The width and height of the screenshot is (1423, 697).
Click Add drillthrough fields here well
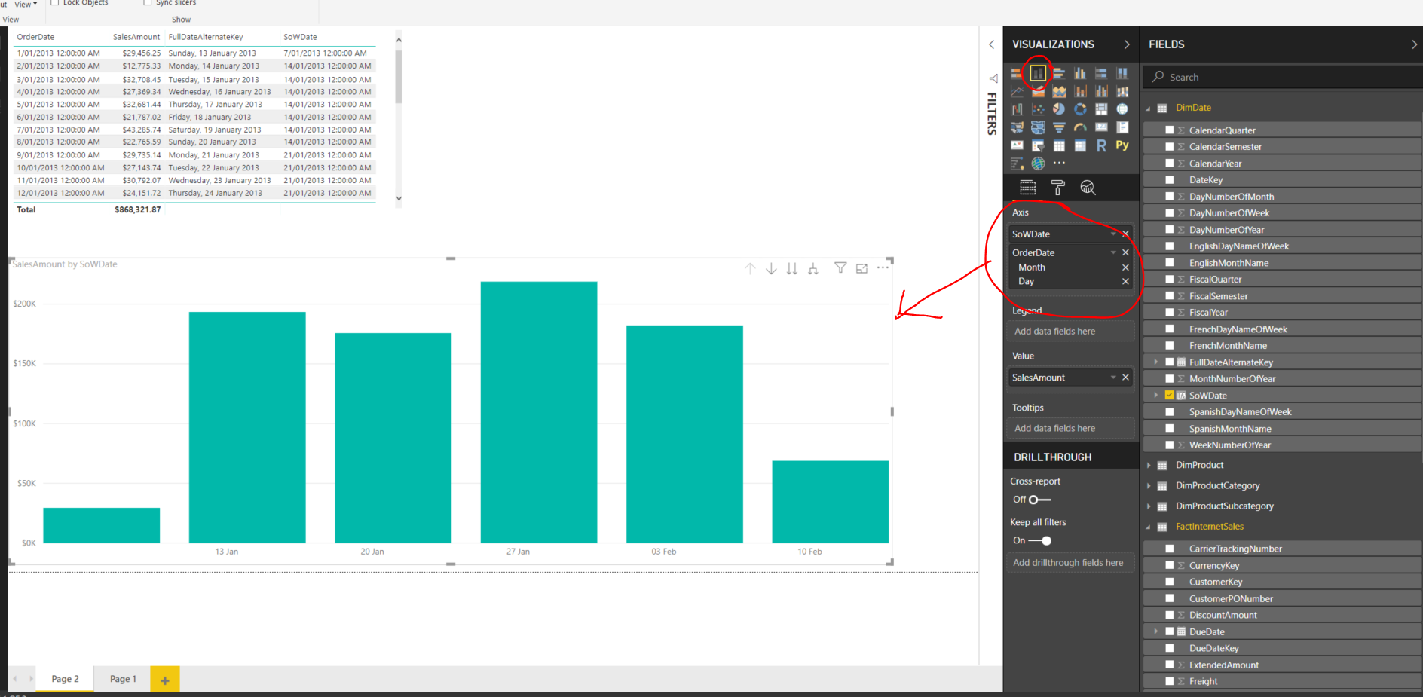click(1070, 563)
